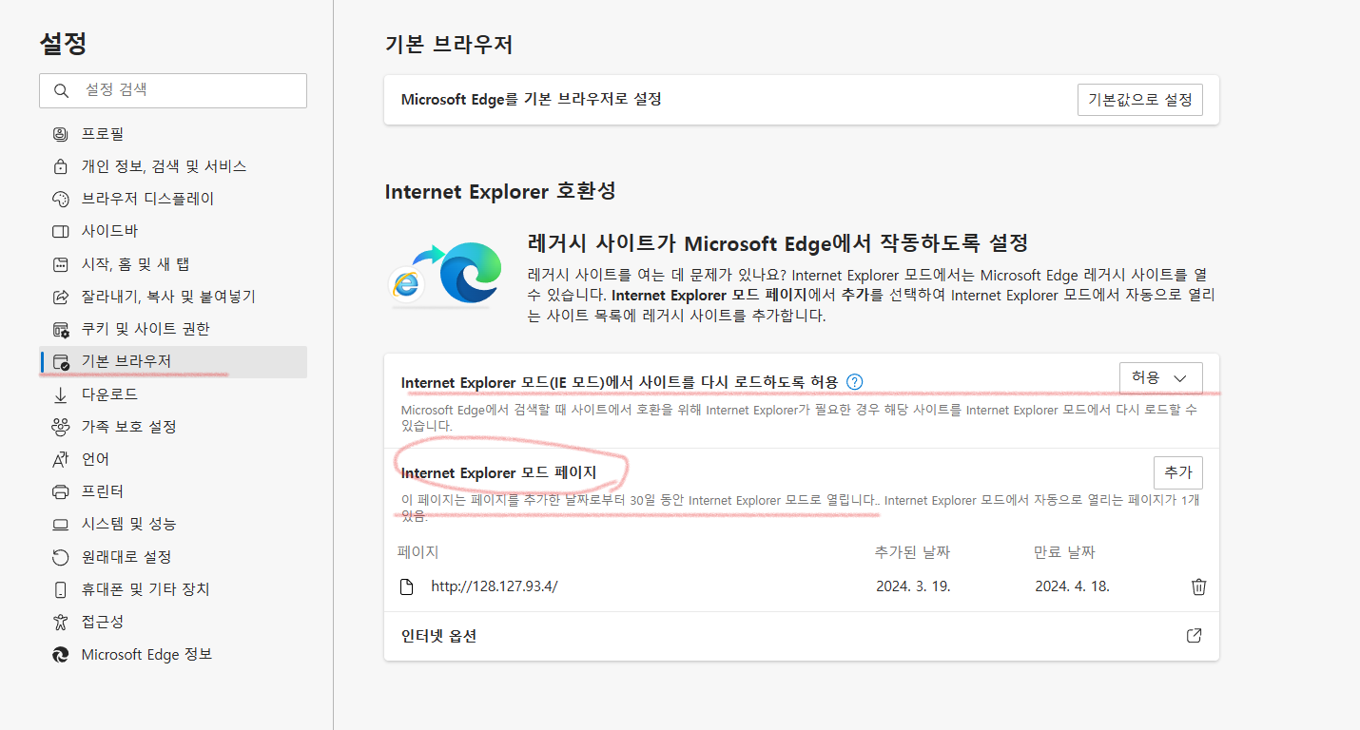Click the Edge logo beside Microsoft Edge 정보
This screenshot has width=1360, height=730.
61,655
